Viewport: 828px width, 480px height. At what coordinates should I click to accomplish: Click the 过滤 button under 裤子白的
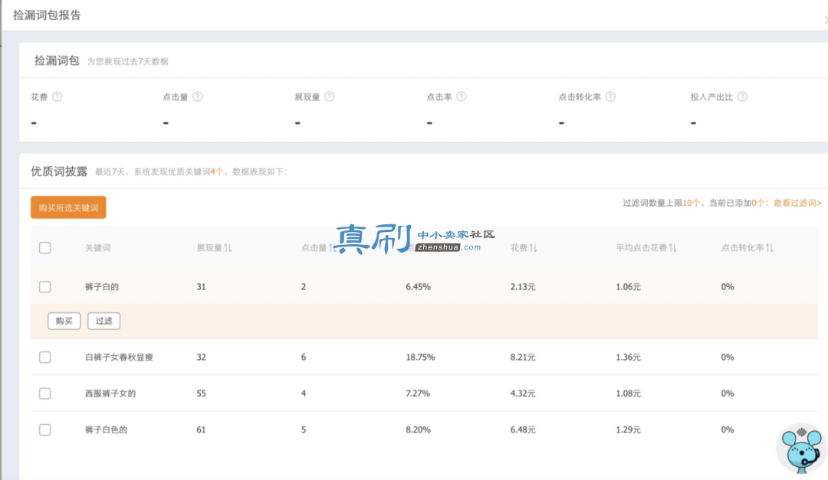(x=104, y=321)
